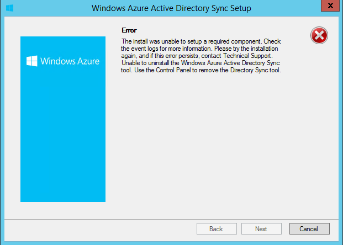Viewport: 343px width, 245px height.
Task: Click the Back button
Action: click(217, 229)
